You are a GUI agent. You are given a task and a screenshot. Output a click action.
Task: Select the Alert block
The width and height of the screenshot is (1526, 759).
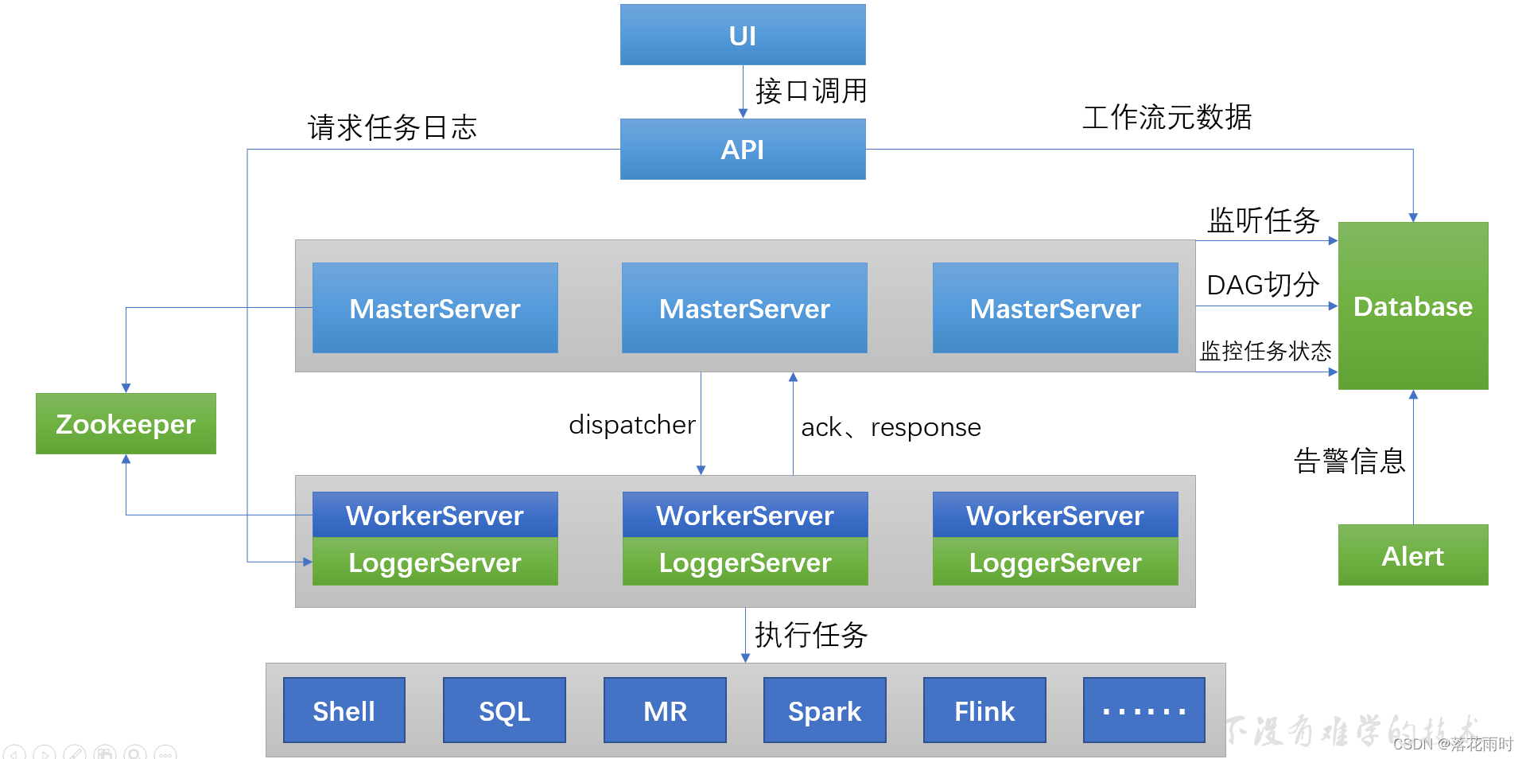tap(1412, 555)
